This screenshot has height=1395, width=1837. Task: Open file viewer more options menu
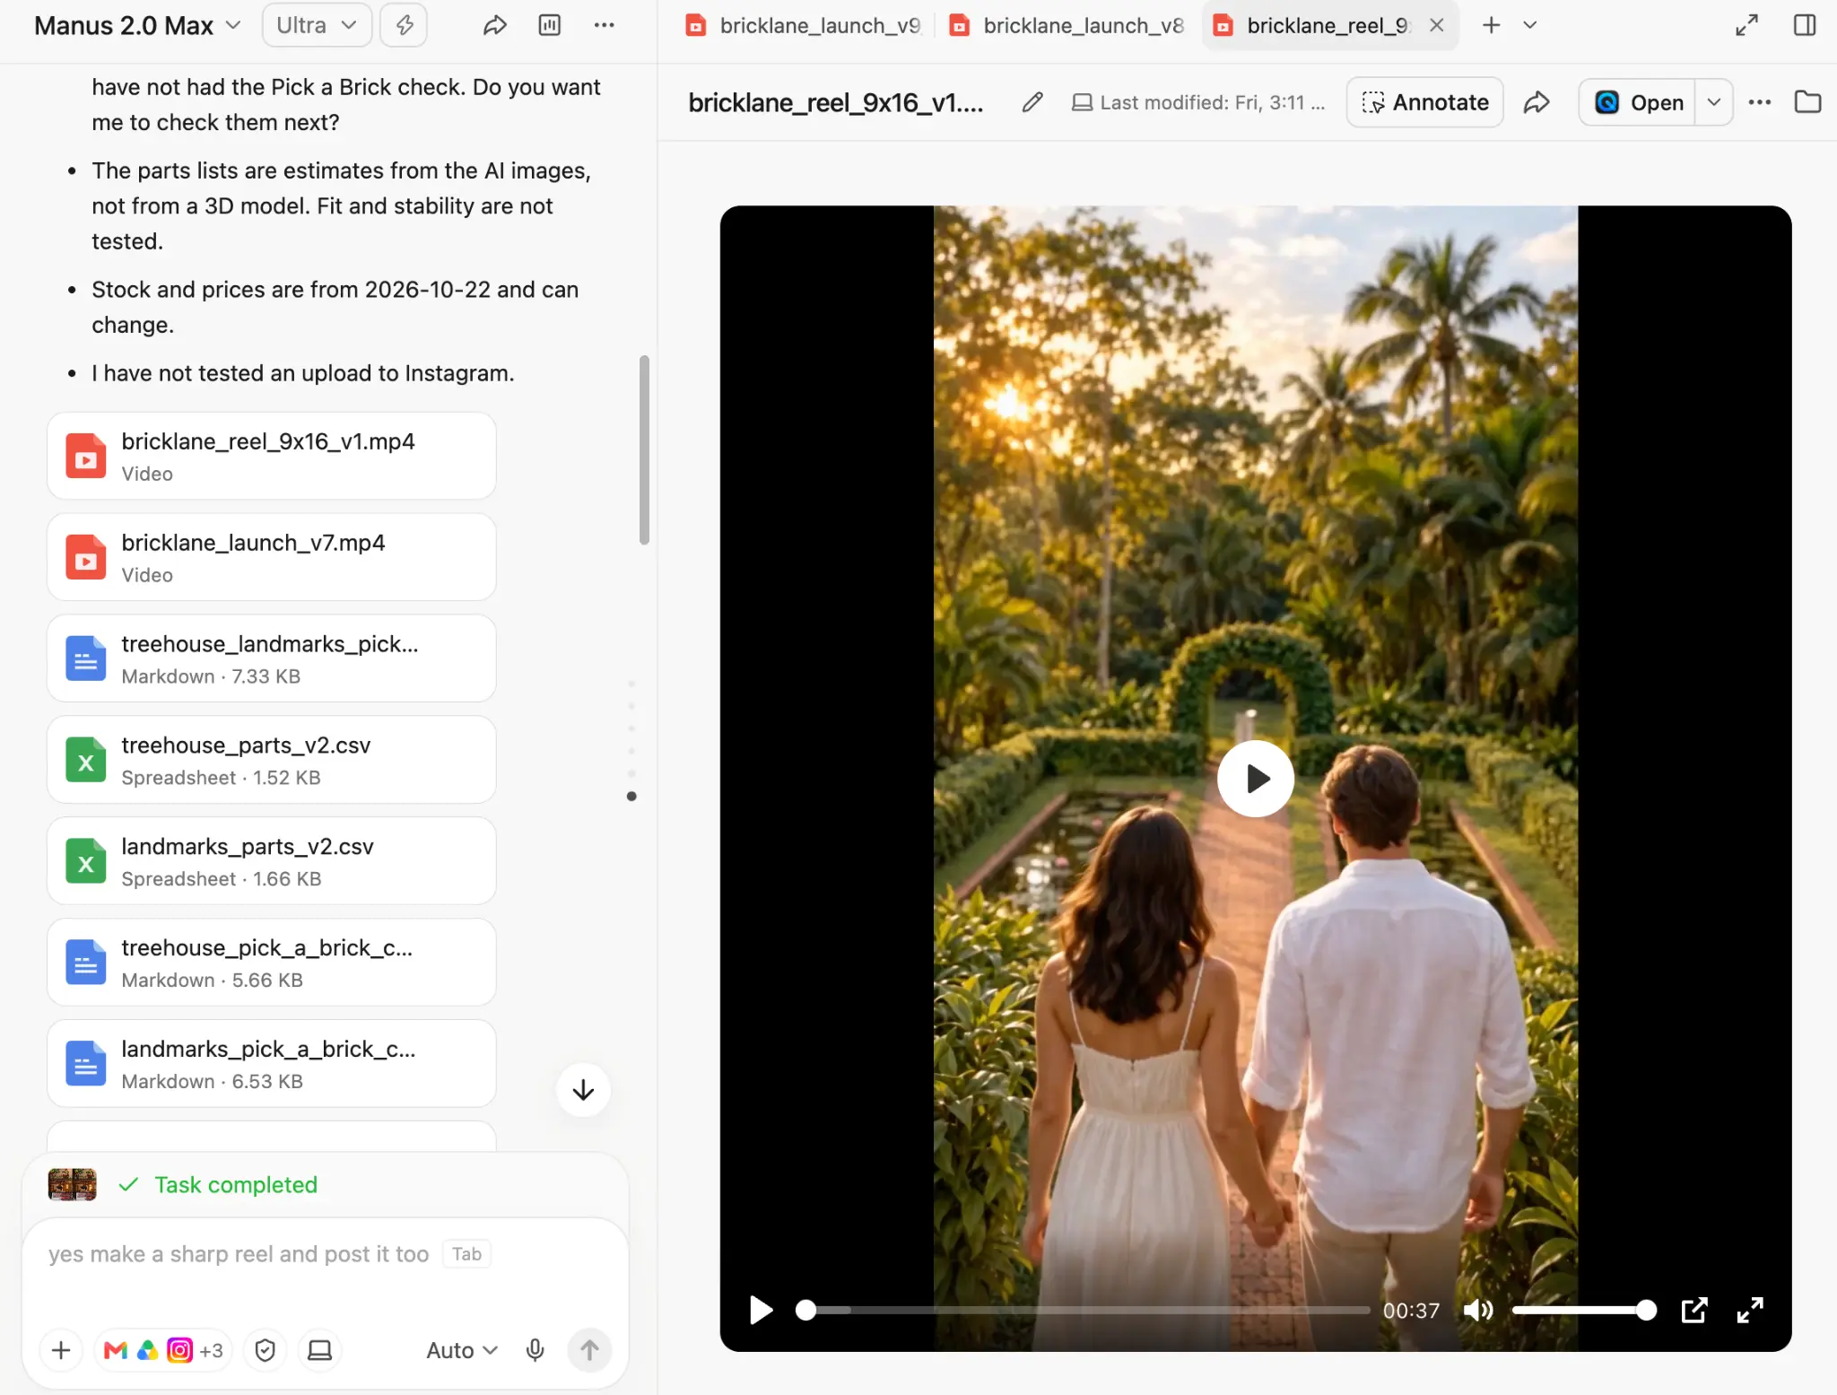click(1760, 102)
